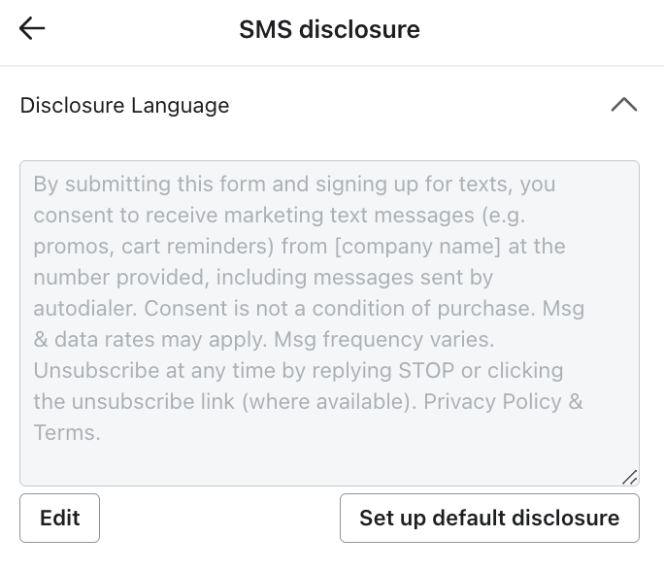664x571 pixels.
Task: Click the word Terms in disclosure
Action: [x=64, y=433]
